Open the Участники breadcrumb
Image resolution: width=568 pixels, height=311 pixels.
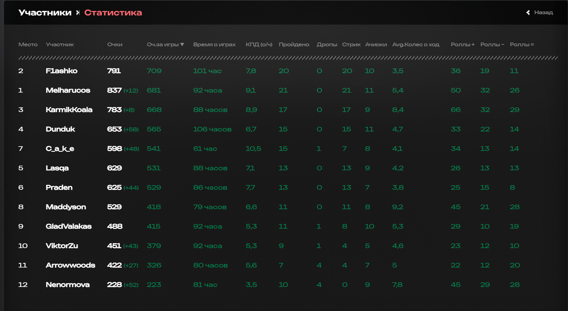click(x=45, y=13)
